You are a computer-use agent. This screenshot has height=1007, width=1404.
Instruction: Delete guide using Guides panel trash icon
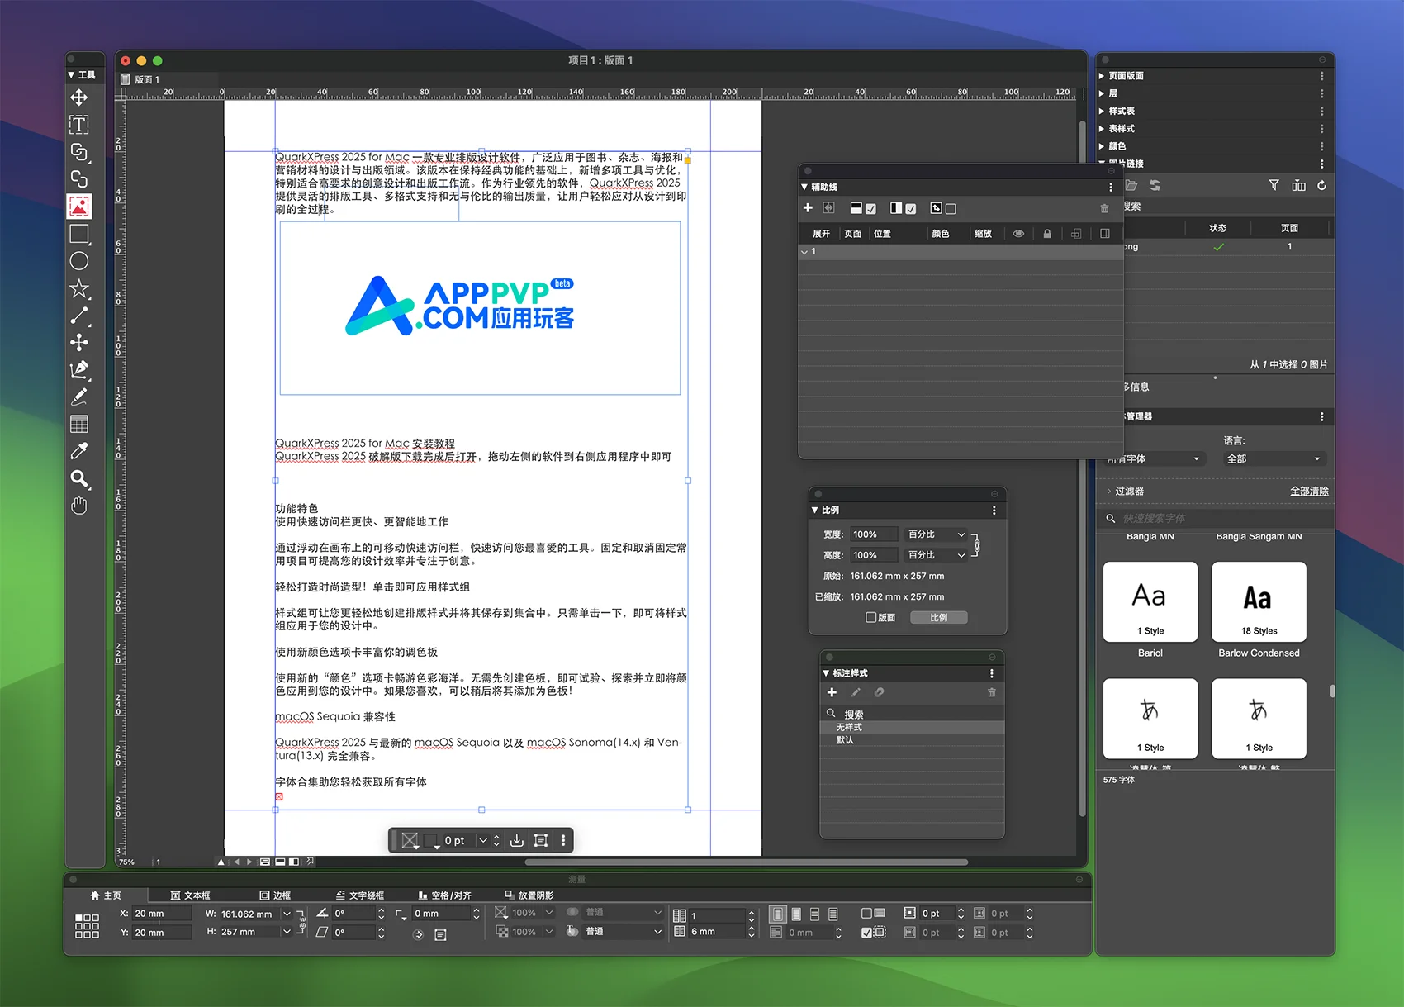click(1104, 208)
